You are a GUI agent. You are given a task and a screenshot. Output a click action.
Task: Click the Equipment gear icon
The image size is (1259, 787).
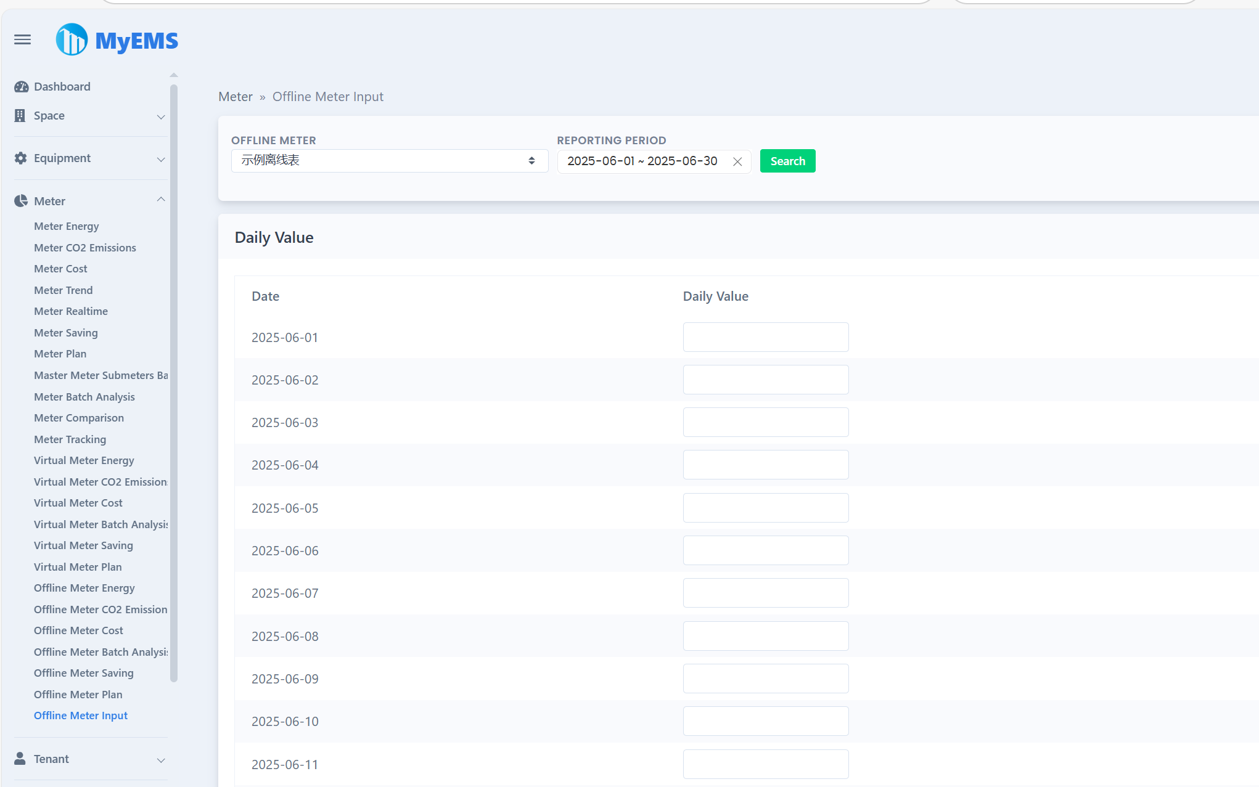(x=21, y=158)
